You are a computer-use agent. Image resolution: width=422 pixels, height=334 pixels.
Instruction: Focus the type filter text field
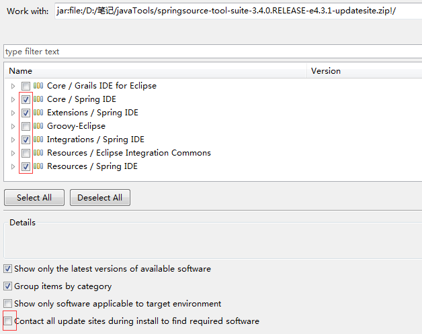212,52
